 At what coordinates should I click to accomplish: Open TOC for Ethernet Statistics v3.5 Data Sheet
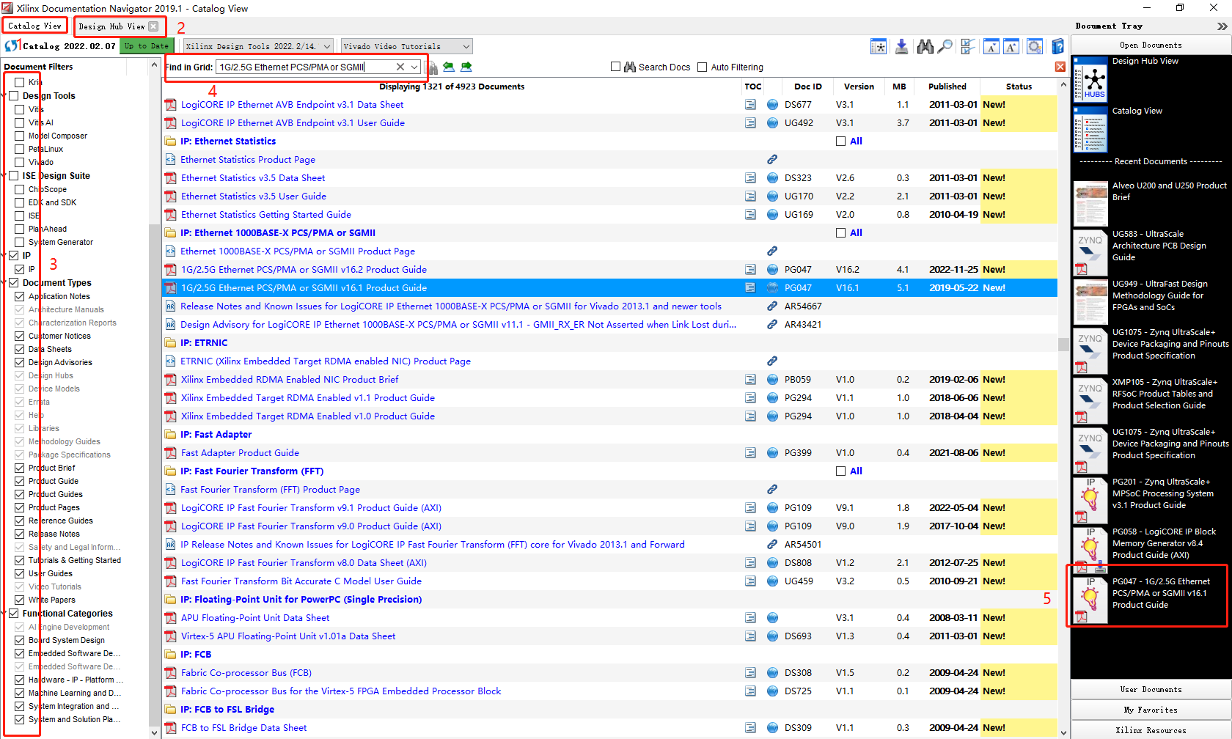(x=750, y=178)
